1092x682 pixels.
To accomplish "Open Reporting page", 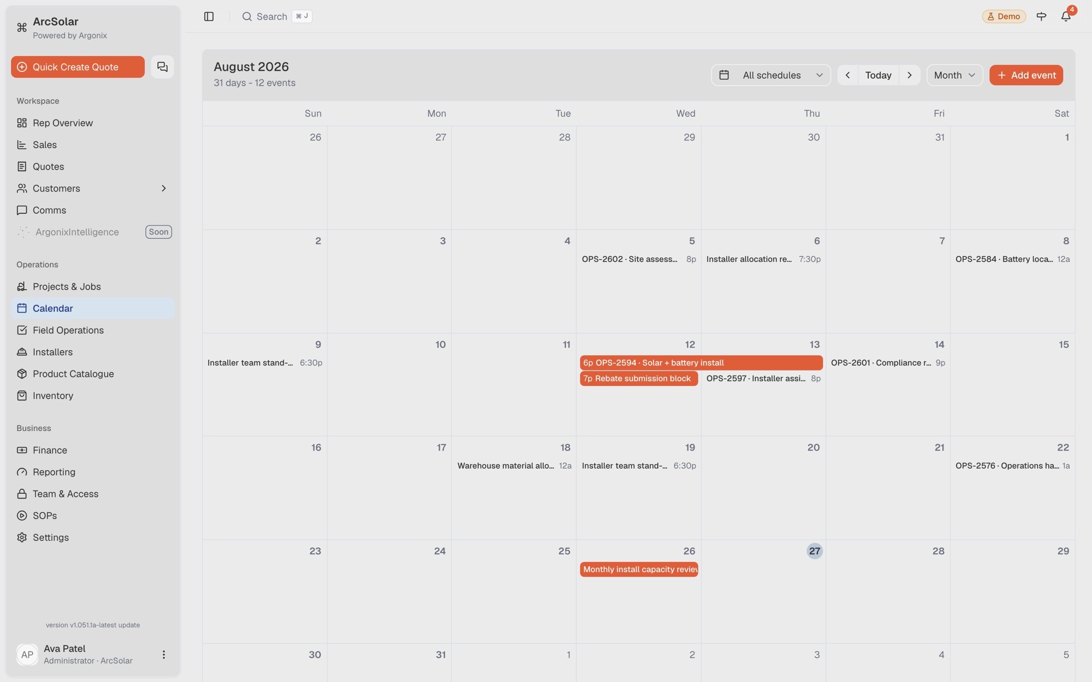I will tap(93, 472).
